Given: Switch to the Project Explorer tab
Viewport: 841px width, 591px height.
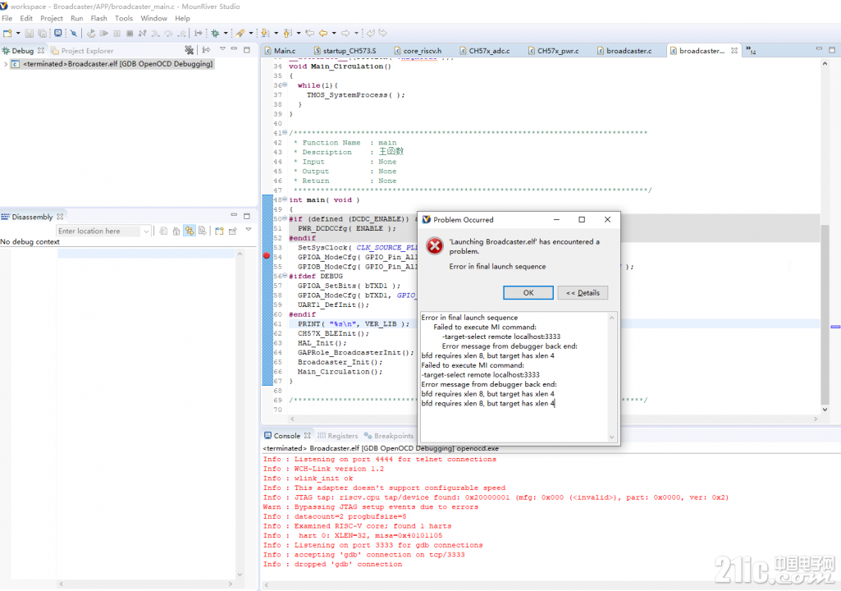Looking at the screenshot, I should coord(82,51).
